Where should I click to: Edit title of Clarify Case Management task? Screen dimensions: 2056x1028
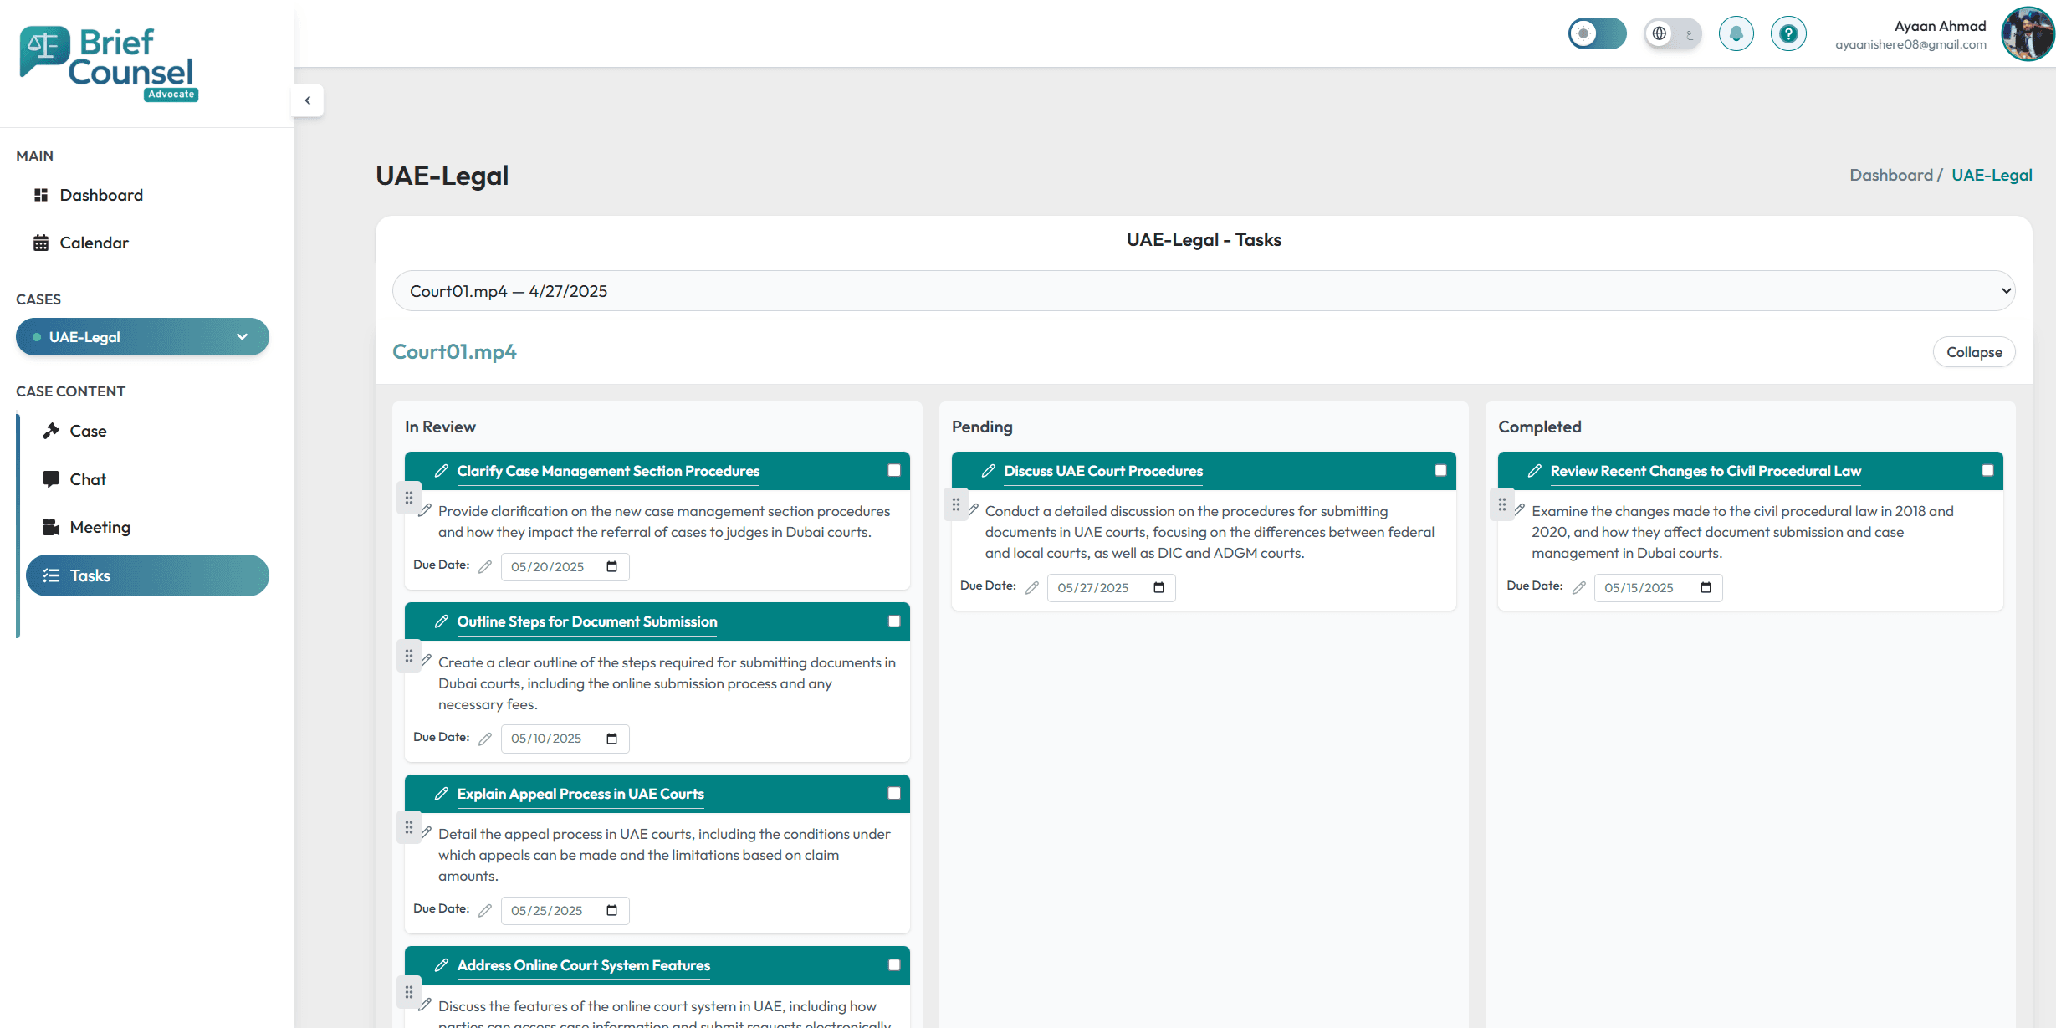point(442,471)
